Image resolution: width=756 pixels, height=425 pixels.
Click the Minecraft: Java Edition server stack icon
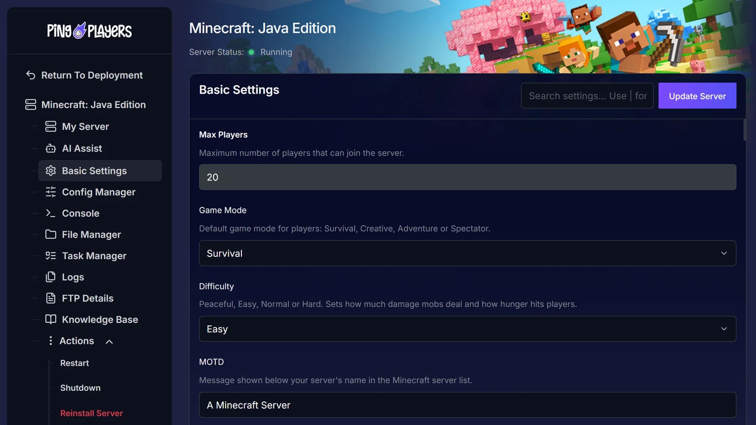[x=31, y=105]
